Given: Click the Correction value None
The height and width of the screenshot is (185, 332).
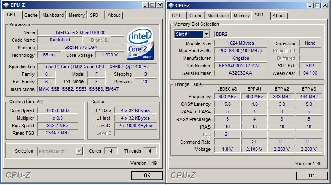Looking at the screenshot, I should pyautogui.click(x=310, y=43).
